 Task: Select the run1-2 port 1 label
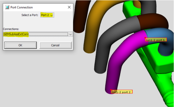[x=156, y=40]
